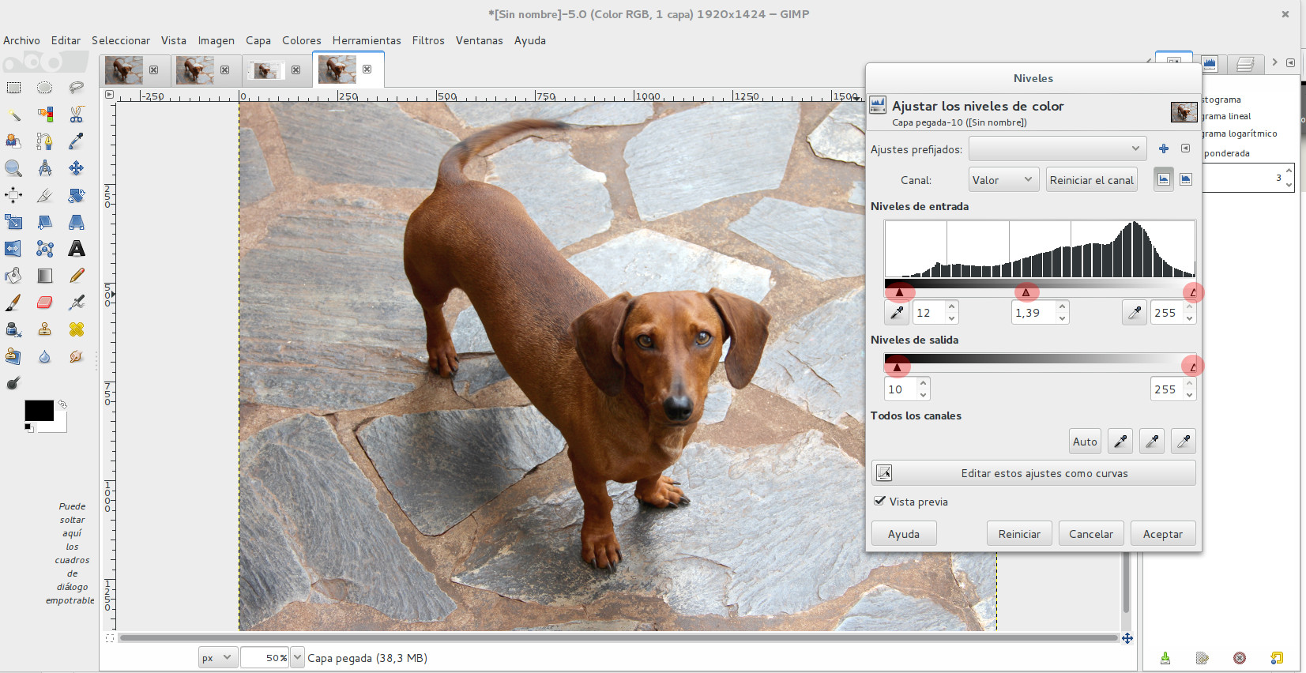Image resolution: width=1306 pixels, height=673 pixels.
Task: Select the Smudge tool
Action: click(x=77, y=356)
